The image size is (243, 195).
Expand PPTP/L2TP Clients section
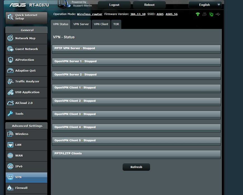tap(136, 153)
